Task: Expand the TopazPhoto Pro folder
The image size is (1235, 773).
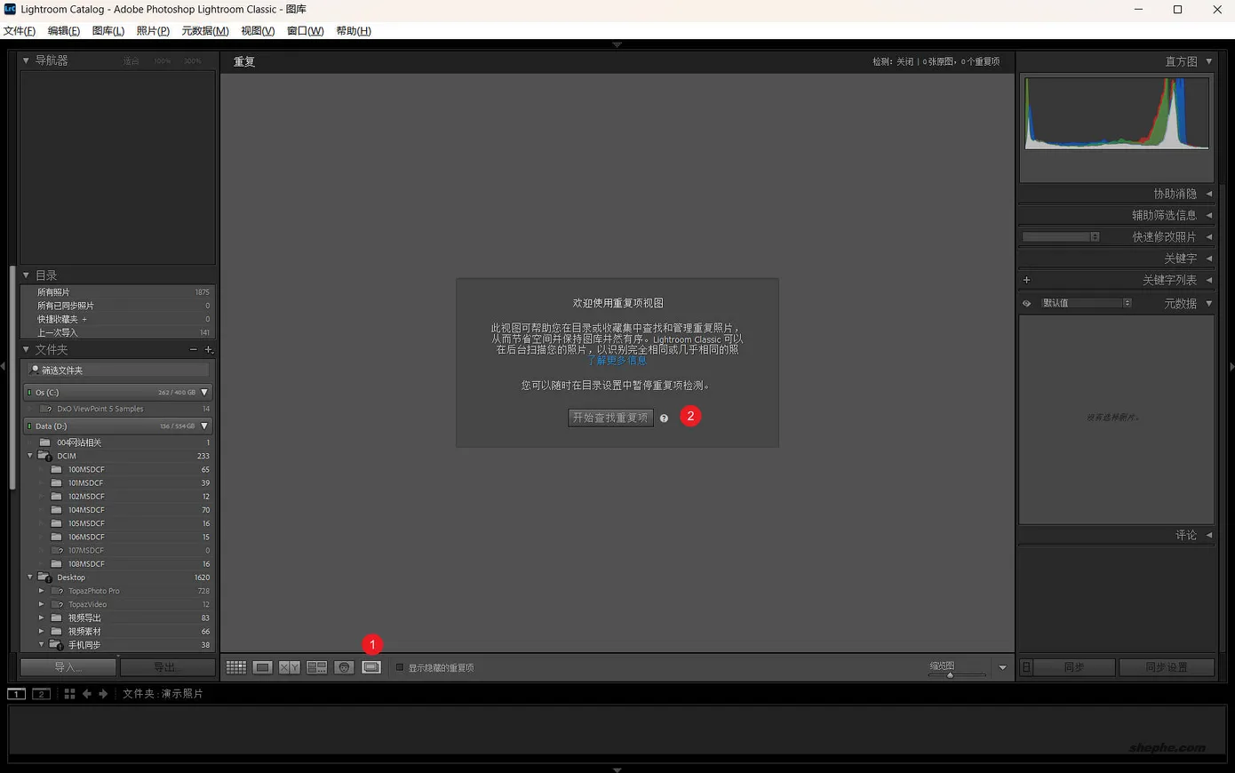Action: [41, 591]
